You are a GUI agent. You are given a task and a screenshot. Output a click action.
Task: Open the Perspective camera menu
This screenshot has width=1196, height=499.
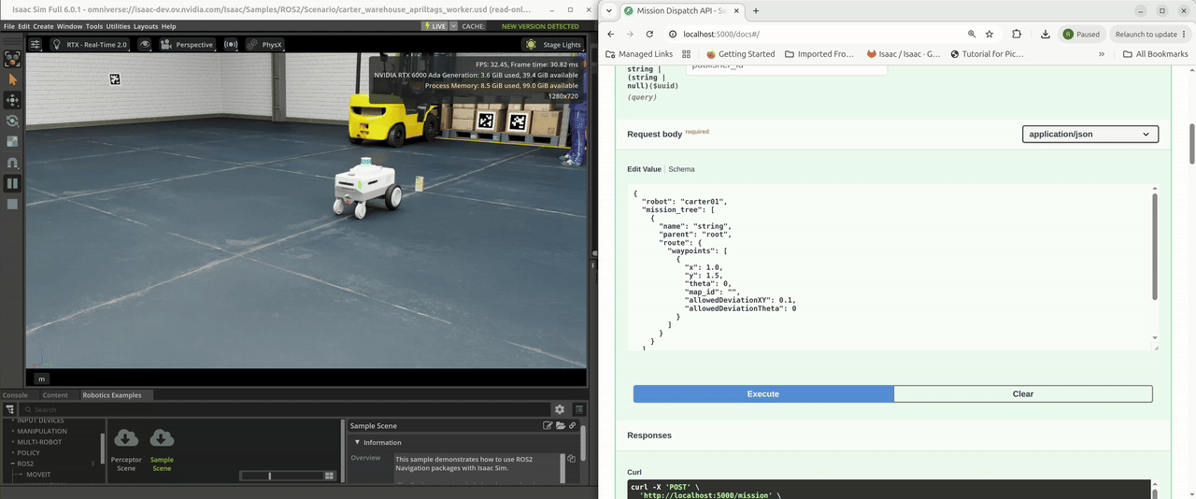[x=187, y=44]
